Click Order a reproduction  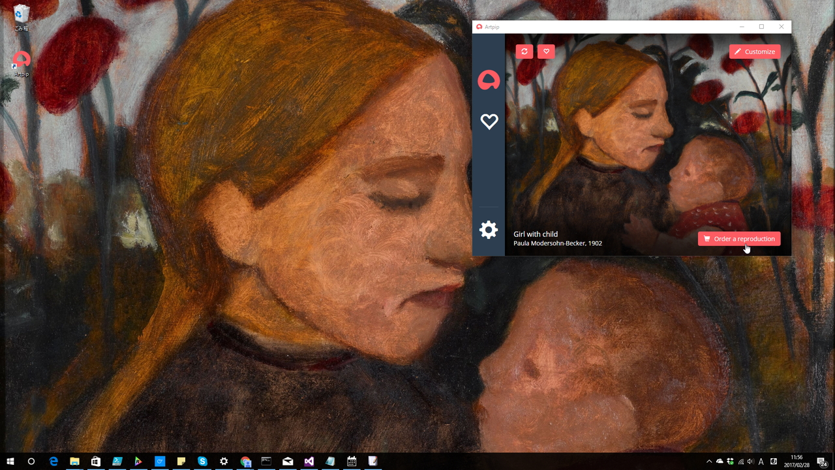(738, 238)
